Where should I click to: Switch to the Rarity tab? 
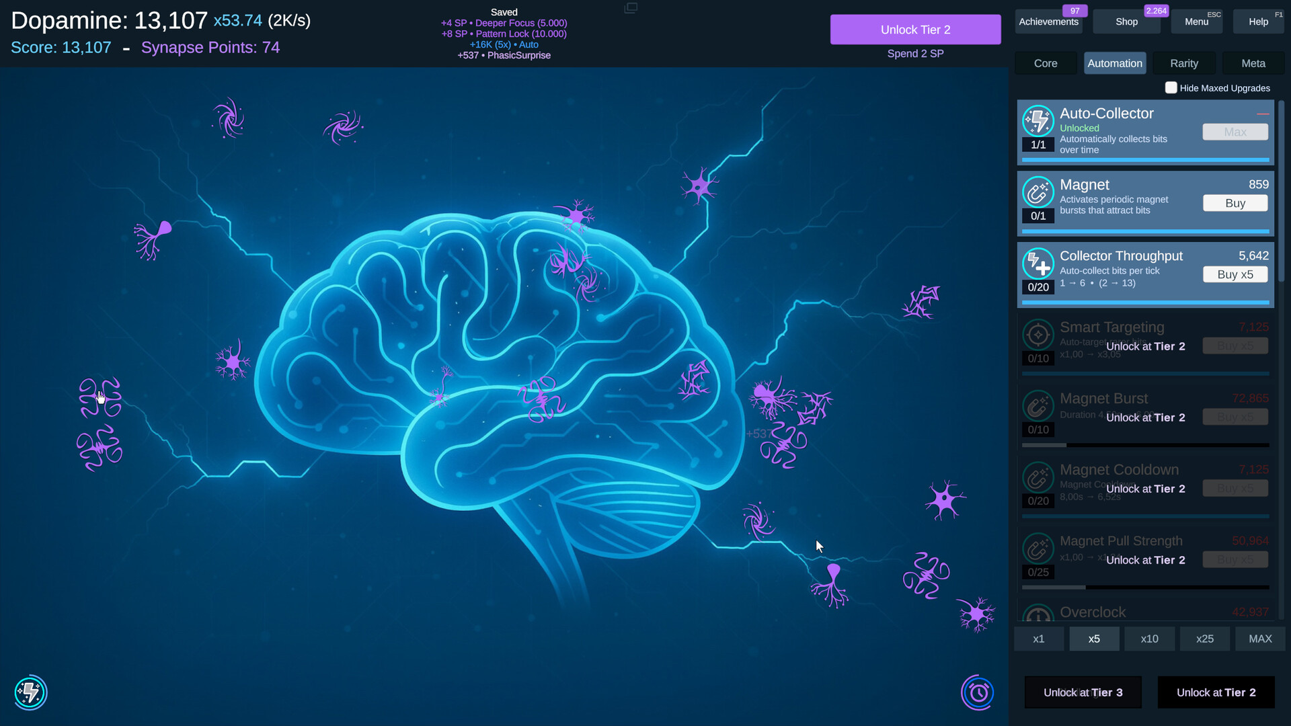tap(1184, 63)
